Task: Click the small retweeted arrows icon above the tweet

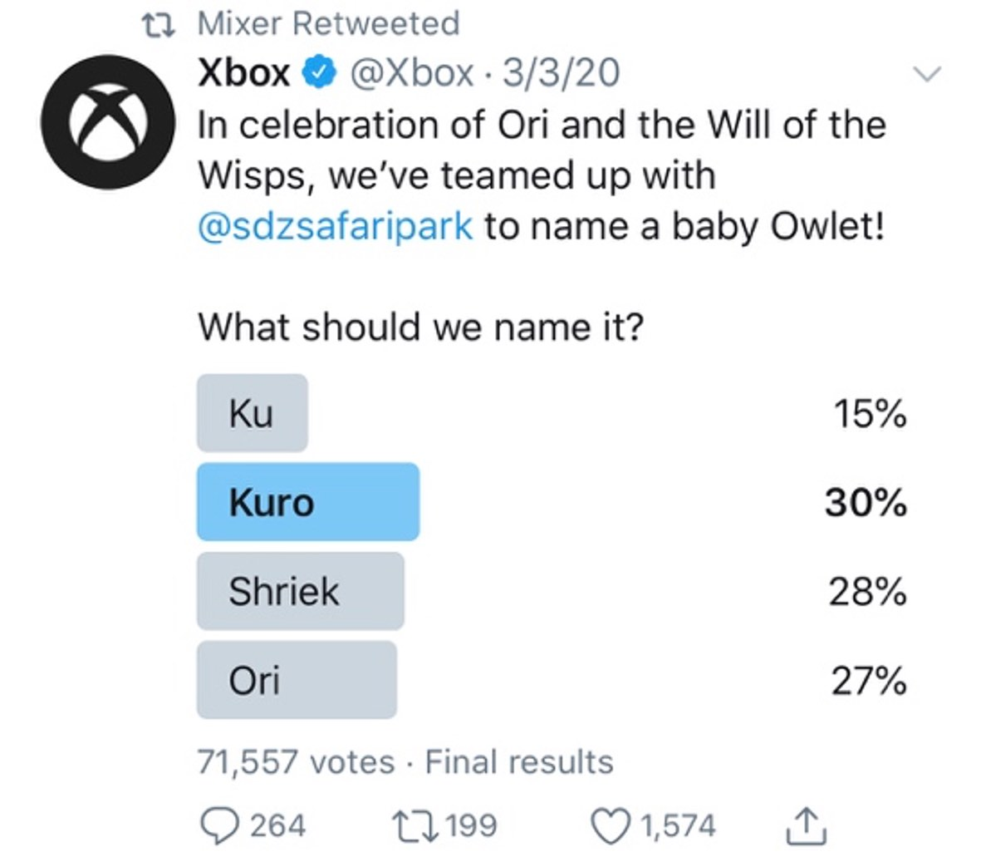Action: [x=158, y=24]
